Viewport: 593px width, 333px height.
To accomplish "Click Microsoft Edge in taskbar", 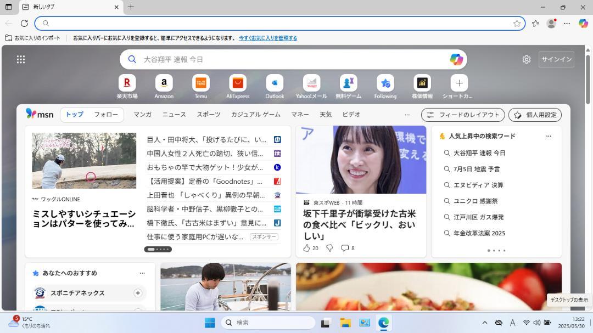I will click(x=383, y=323).
